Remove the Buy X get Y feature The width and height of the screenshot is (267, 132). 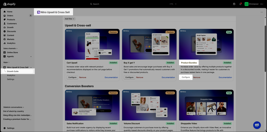(140, 77)
